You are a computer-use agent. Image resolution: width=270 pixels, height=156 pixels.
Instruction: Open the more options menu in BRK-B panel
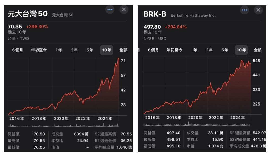(245, 10)
